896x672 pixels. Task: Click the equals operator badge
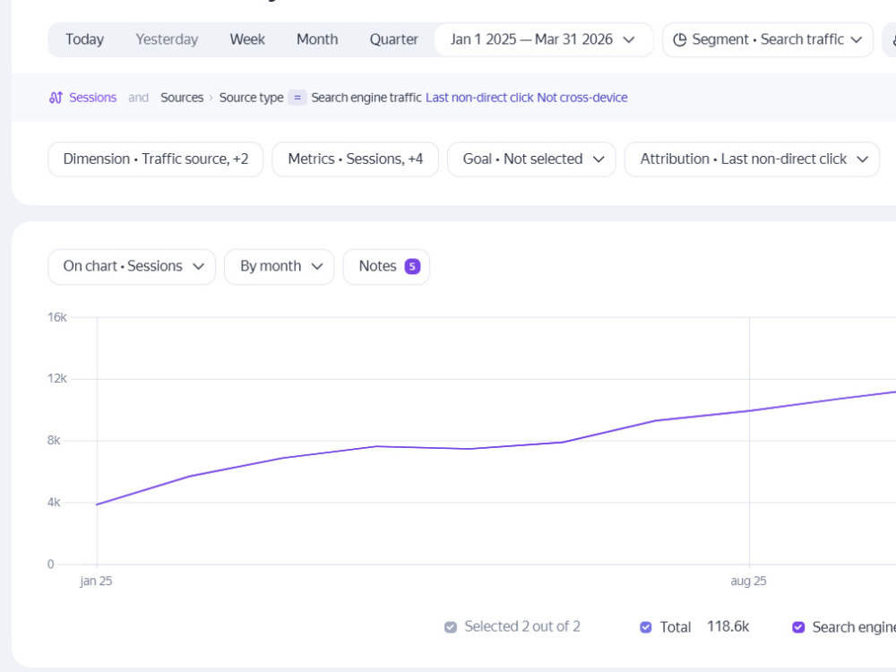(297, 98)
